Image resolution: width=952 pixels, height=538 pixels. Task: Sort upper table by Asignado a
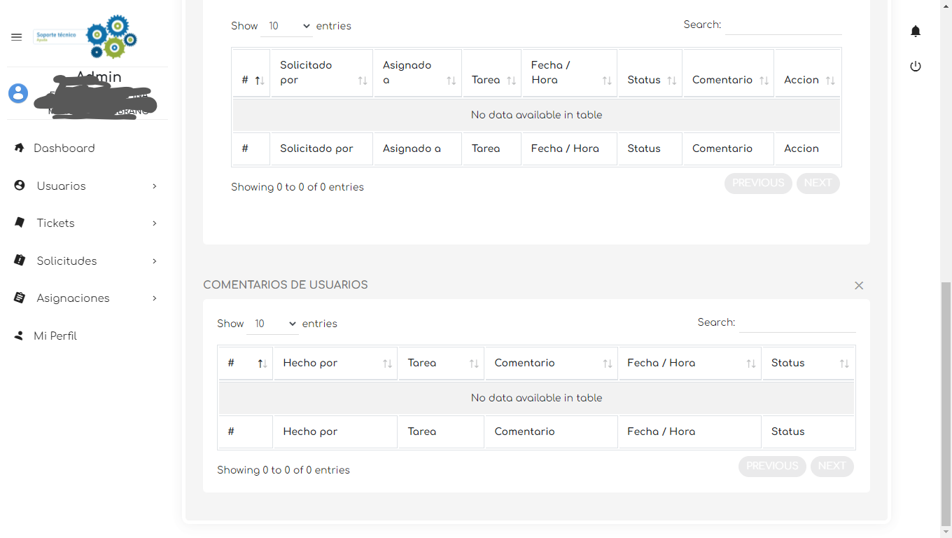point(418,73)
